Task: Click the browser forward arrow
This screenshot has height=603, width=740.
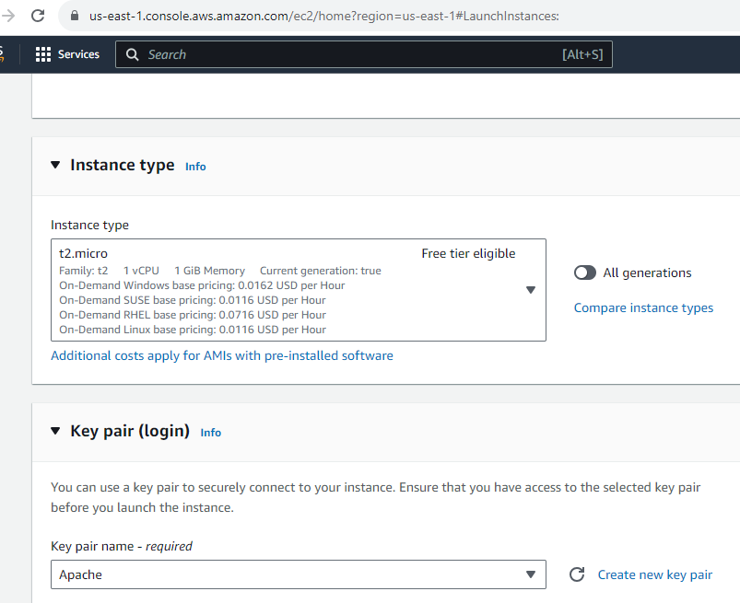Action: 8,16
